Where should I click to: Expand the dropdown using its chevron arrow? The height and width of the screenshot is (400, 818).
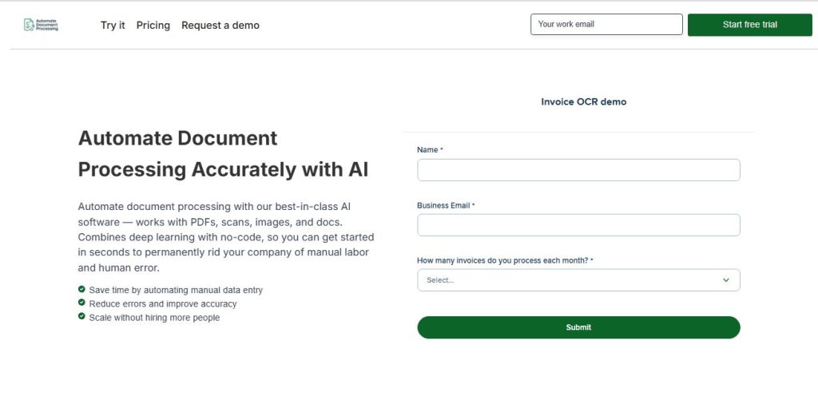(x=726, y=280)
